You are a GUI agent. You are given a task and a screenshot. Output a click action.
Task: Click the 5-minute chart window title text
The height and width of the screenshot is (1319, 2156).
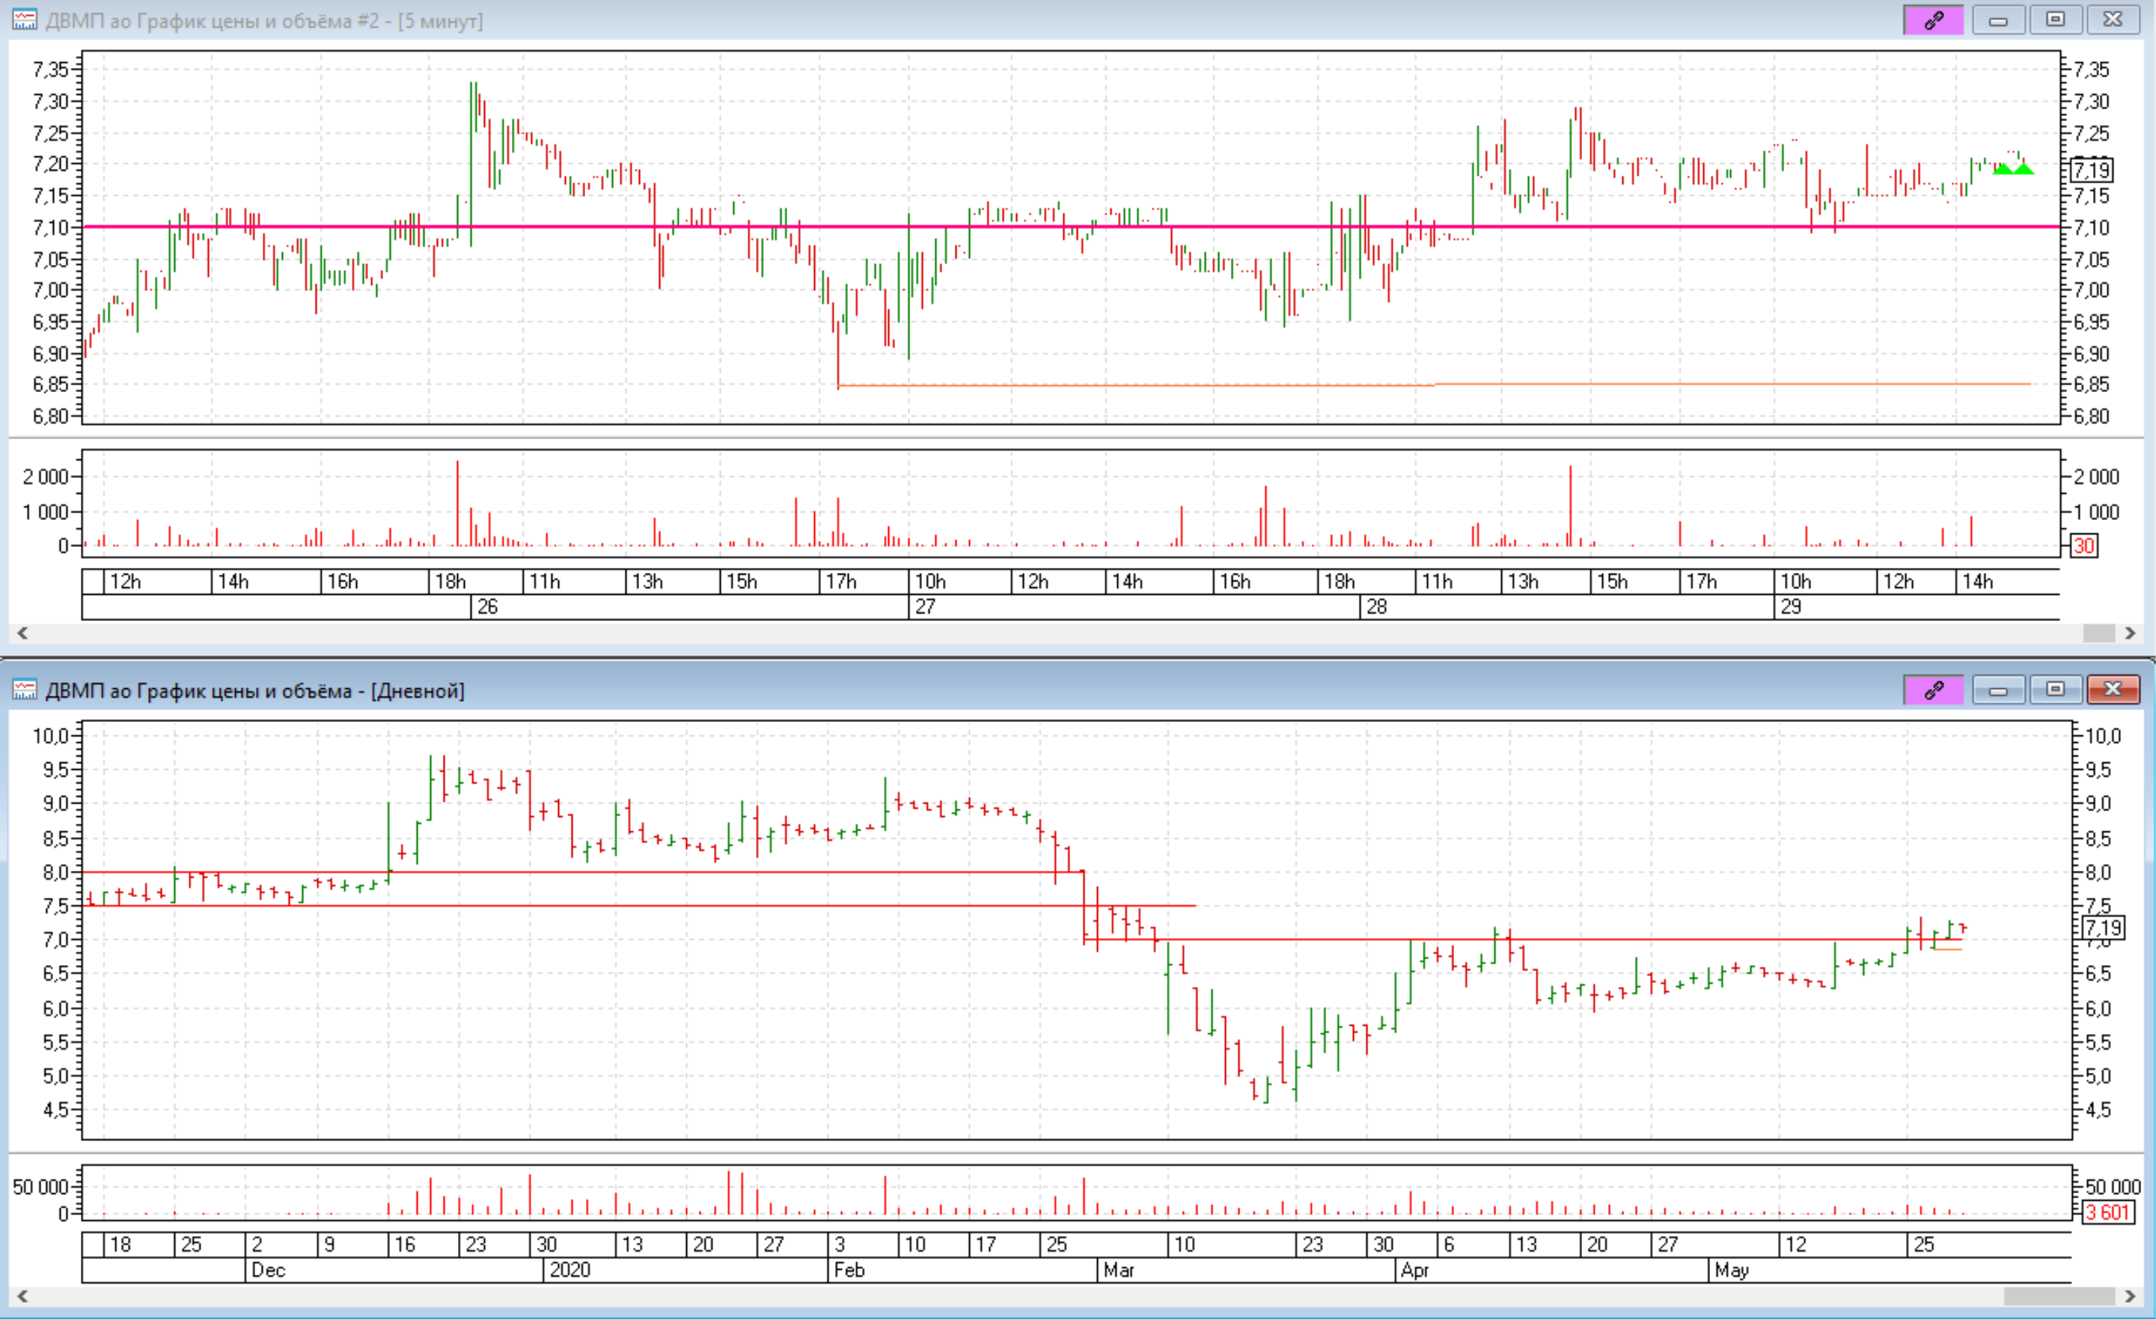[264, 21]
